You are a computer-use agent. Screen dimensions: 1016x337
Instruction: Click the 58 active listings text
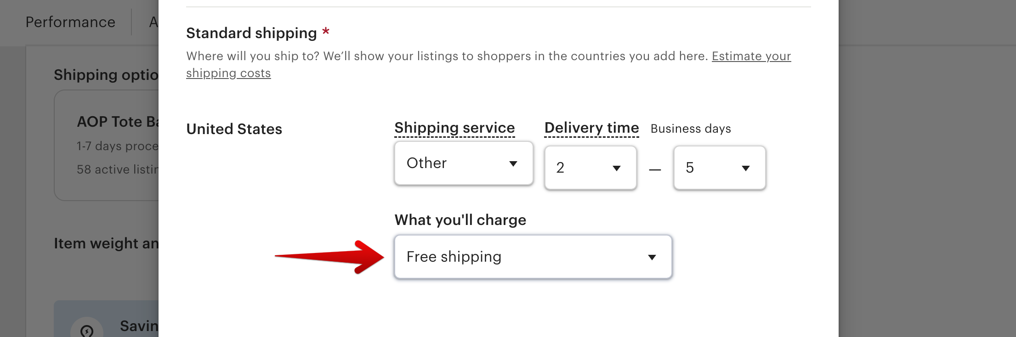(117, 169)
